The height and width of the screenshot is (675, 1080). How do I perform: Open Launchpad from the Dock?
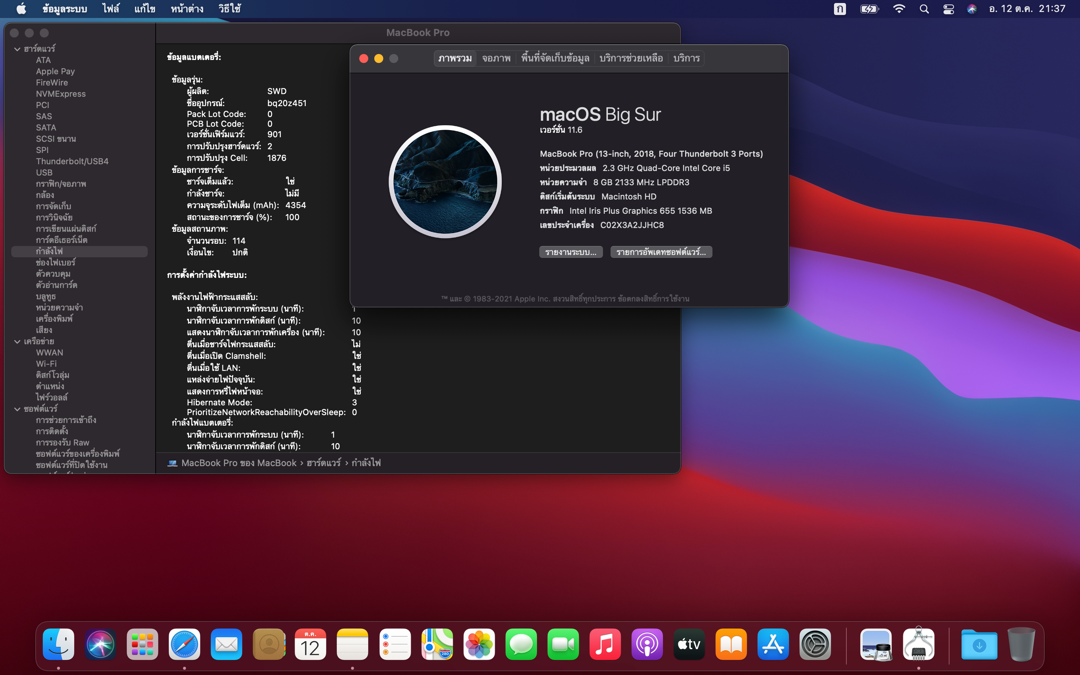pyautogui.click(x=142, y=644)
